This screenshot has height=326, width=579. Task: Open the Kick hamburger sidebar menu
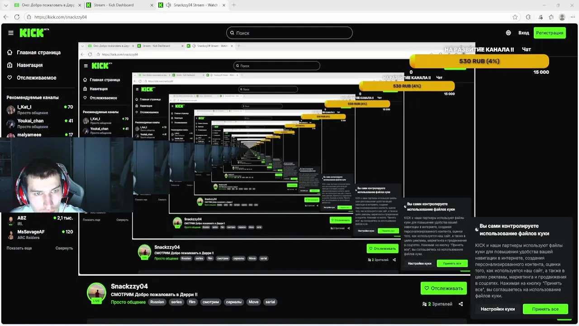[x=11, y=33]
